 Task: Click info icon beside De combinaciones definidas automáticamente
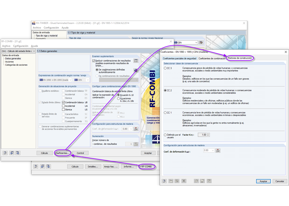(136, 70)
